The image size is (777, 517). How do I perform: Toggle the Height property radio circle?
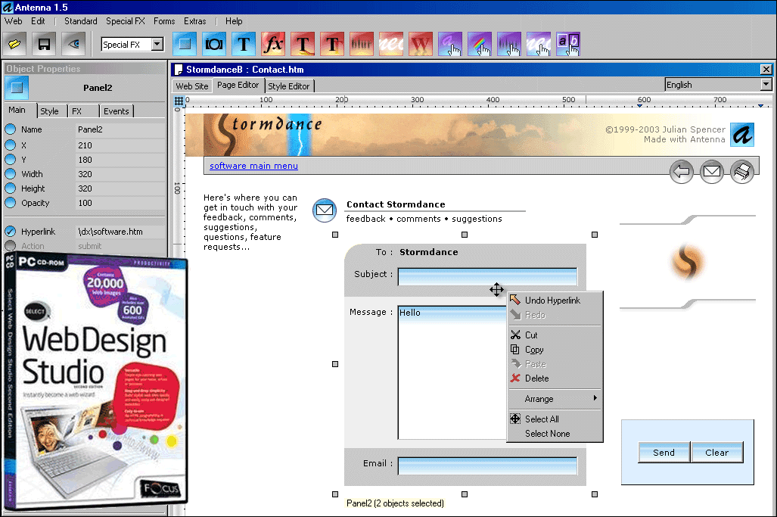click(x=11, y=188)
